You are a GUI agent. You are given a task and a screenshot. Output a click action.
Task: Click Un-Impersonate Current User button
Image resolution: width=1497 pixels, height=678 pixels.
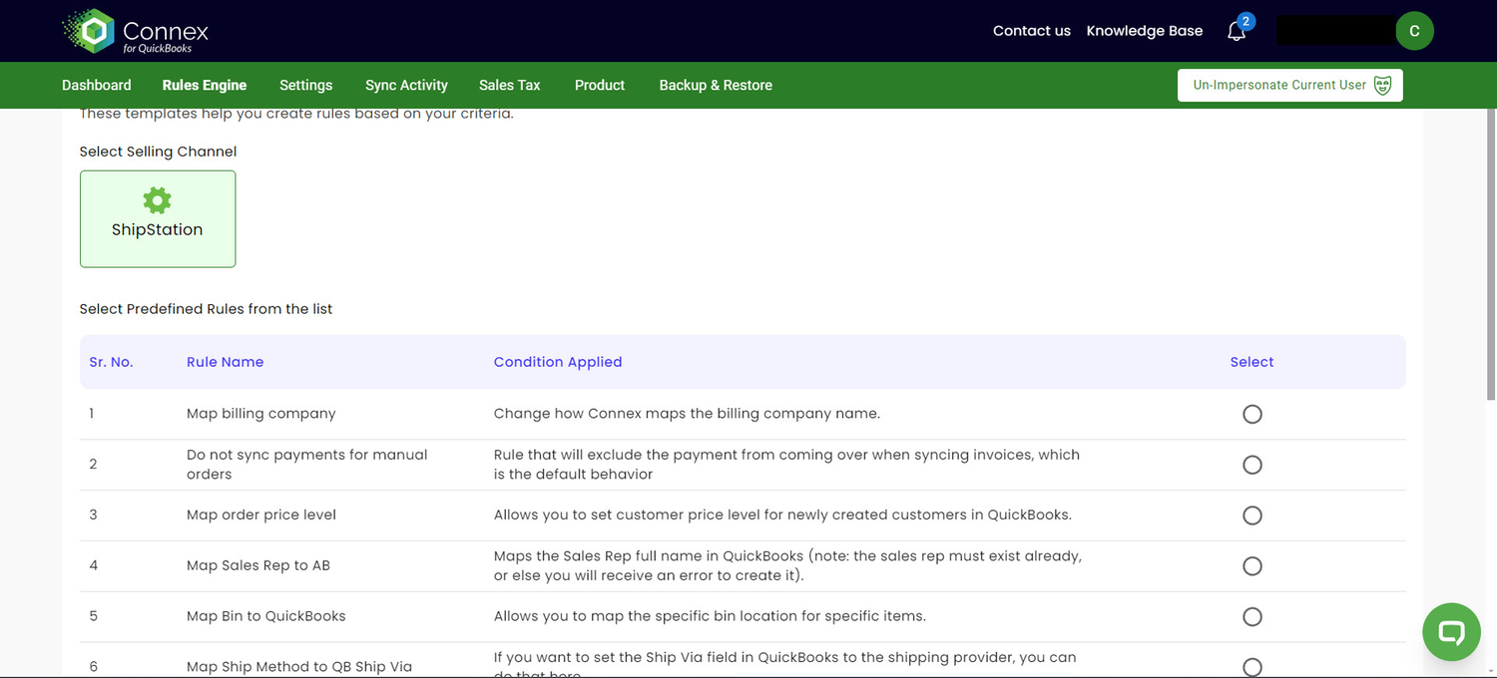coord(1290,85)
